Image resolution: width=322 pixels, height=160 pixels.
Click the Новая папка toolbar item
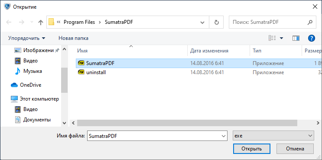pos(74,38)
